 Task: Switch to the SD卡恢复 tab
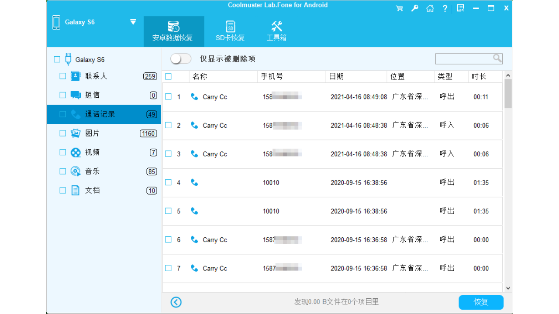tap(230, 31)
